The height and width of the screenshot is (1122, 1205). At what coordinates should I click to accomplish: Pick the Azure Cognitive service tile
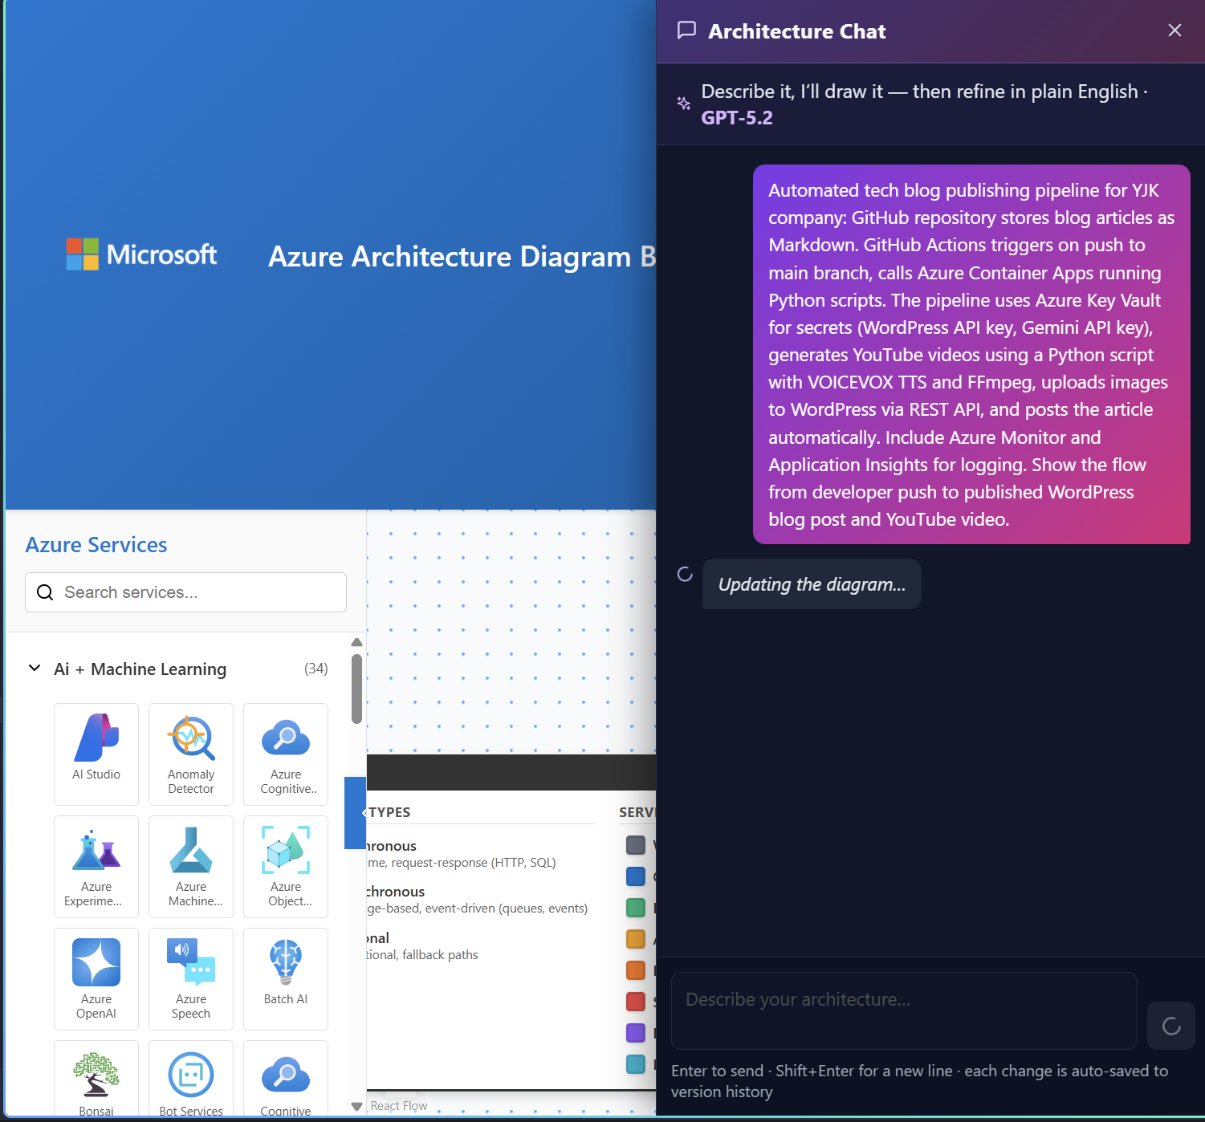click(x=286, y=754)
